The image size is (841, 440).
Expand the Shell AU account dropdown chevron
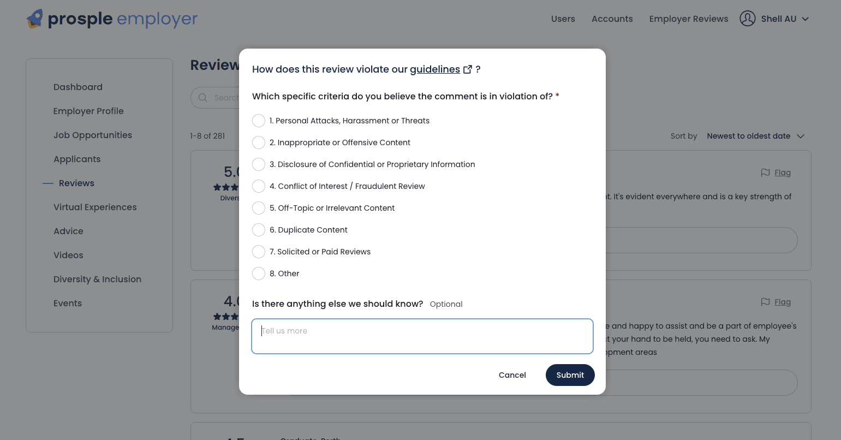(805, 19)
